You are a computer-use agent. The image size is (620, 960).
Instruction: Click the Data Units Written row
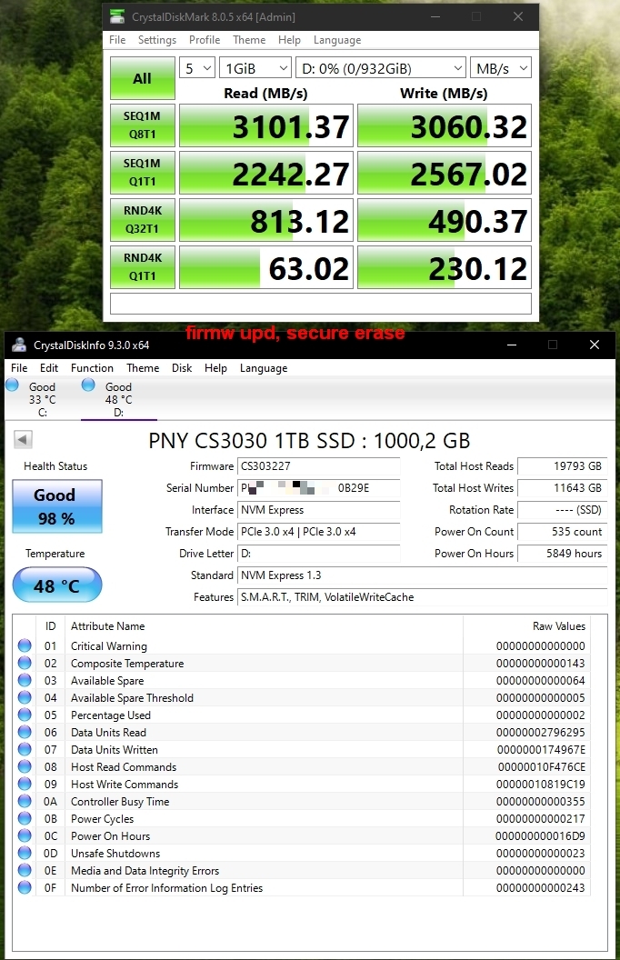pos(301,749)
